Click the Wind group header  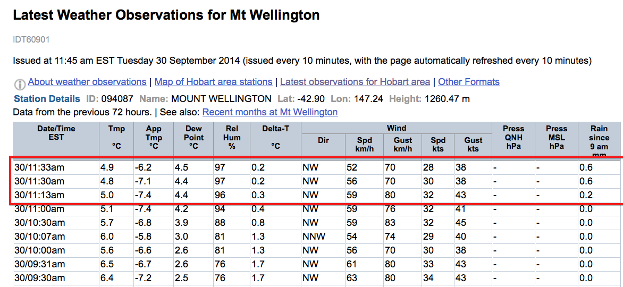[396, 128]
